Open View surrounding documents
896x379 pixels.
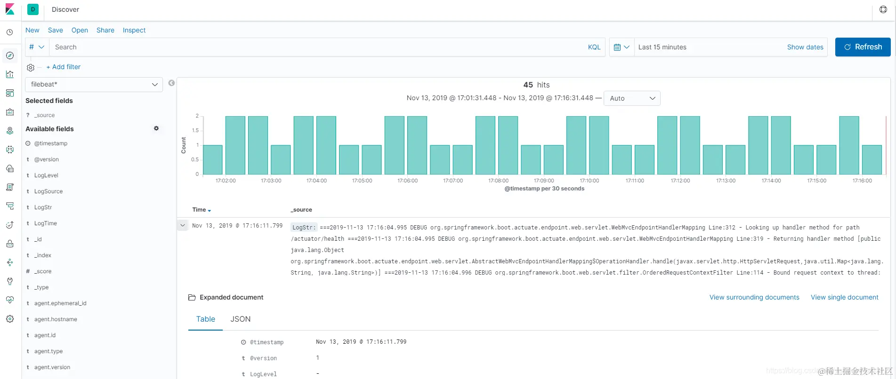click(x=754, y=297)
